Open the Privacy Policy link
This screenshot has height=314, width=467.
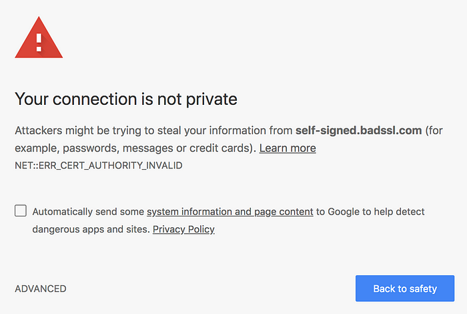click(183, 229)
